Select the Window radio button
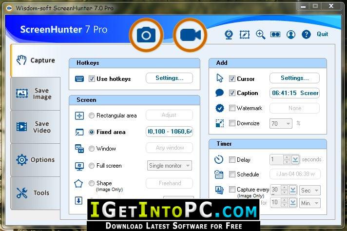Screen dimensions: 347x231 pyautogui.click(x=92, y=149)
